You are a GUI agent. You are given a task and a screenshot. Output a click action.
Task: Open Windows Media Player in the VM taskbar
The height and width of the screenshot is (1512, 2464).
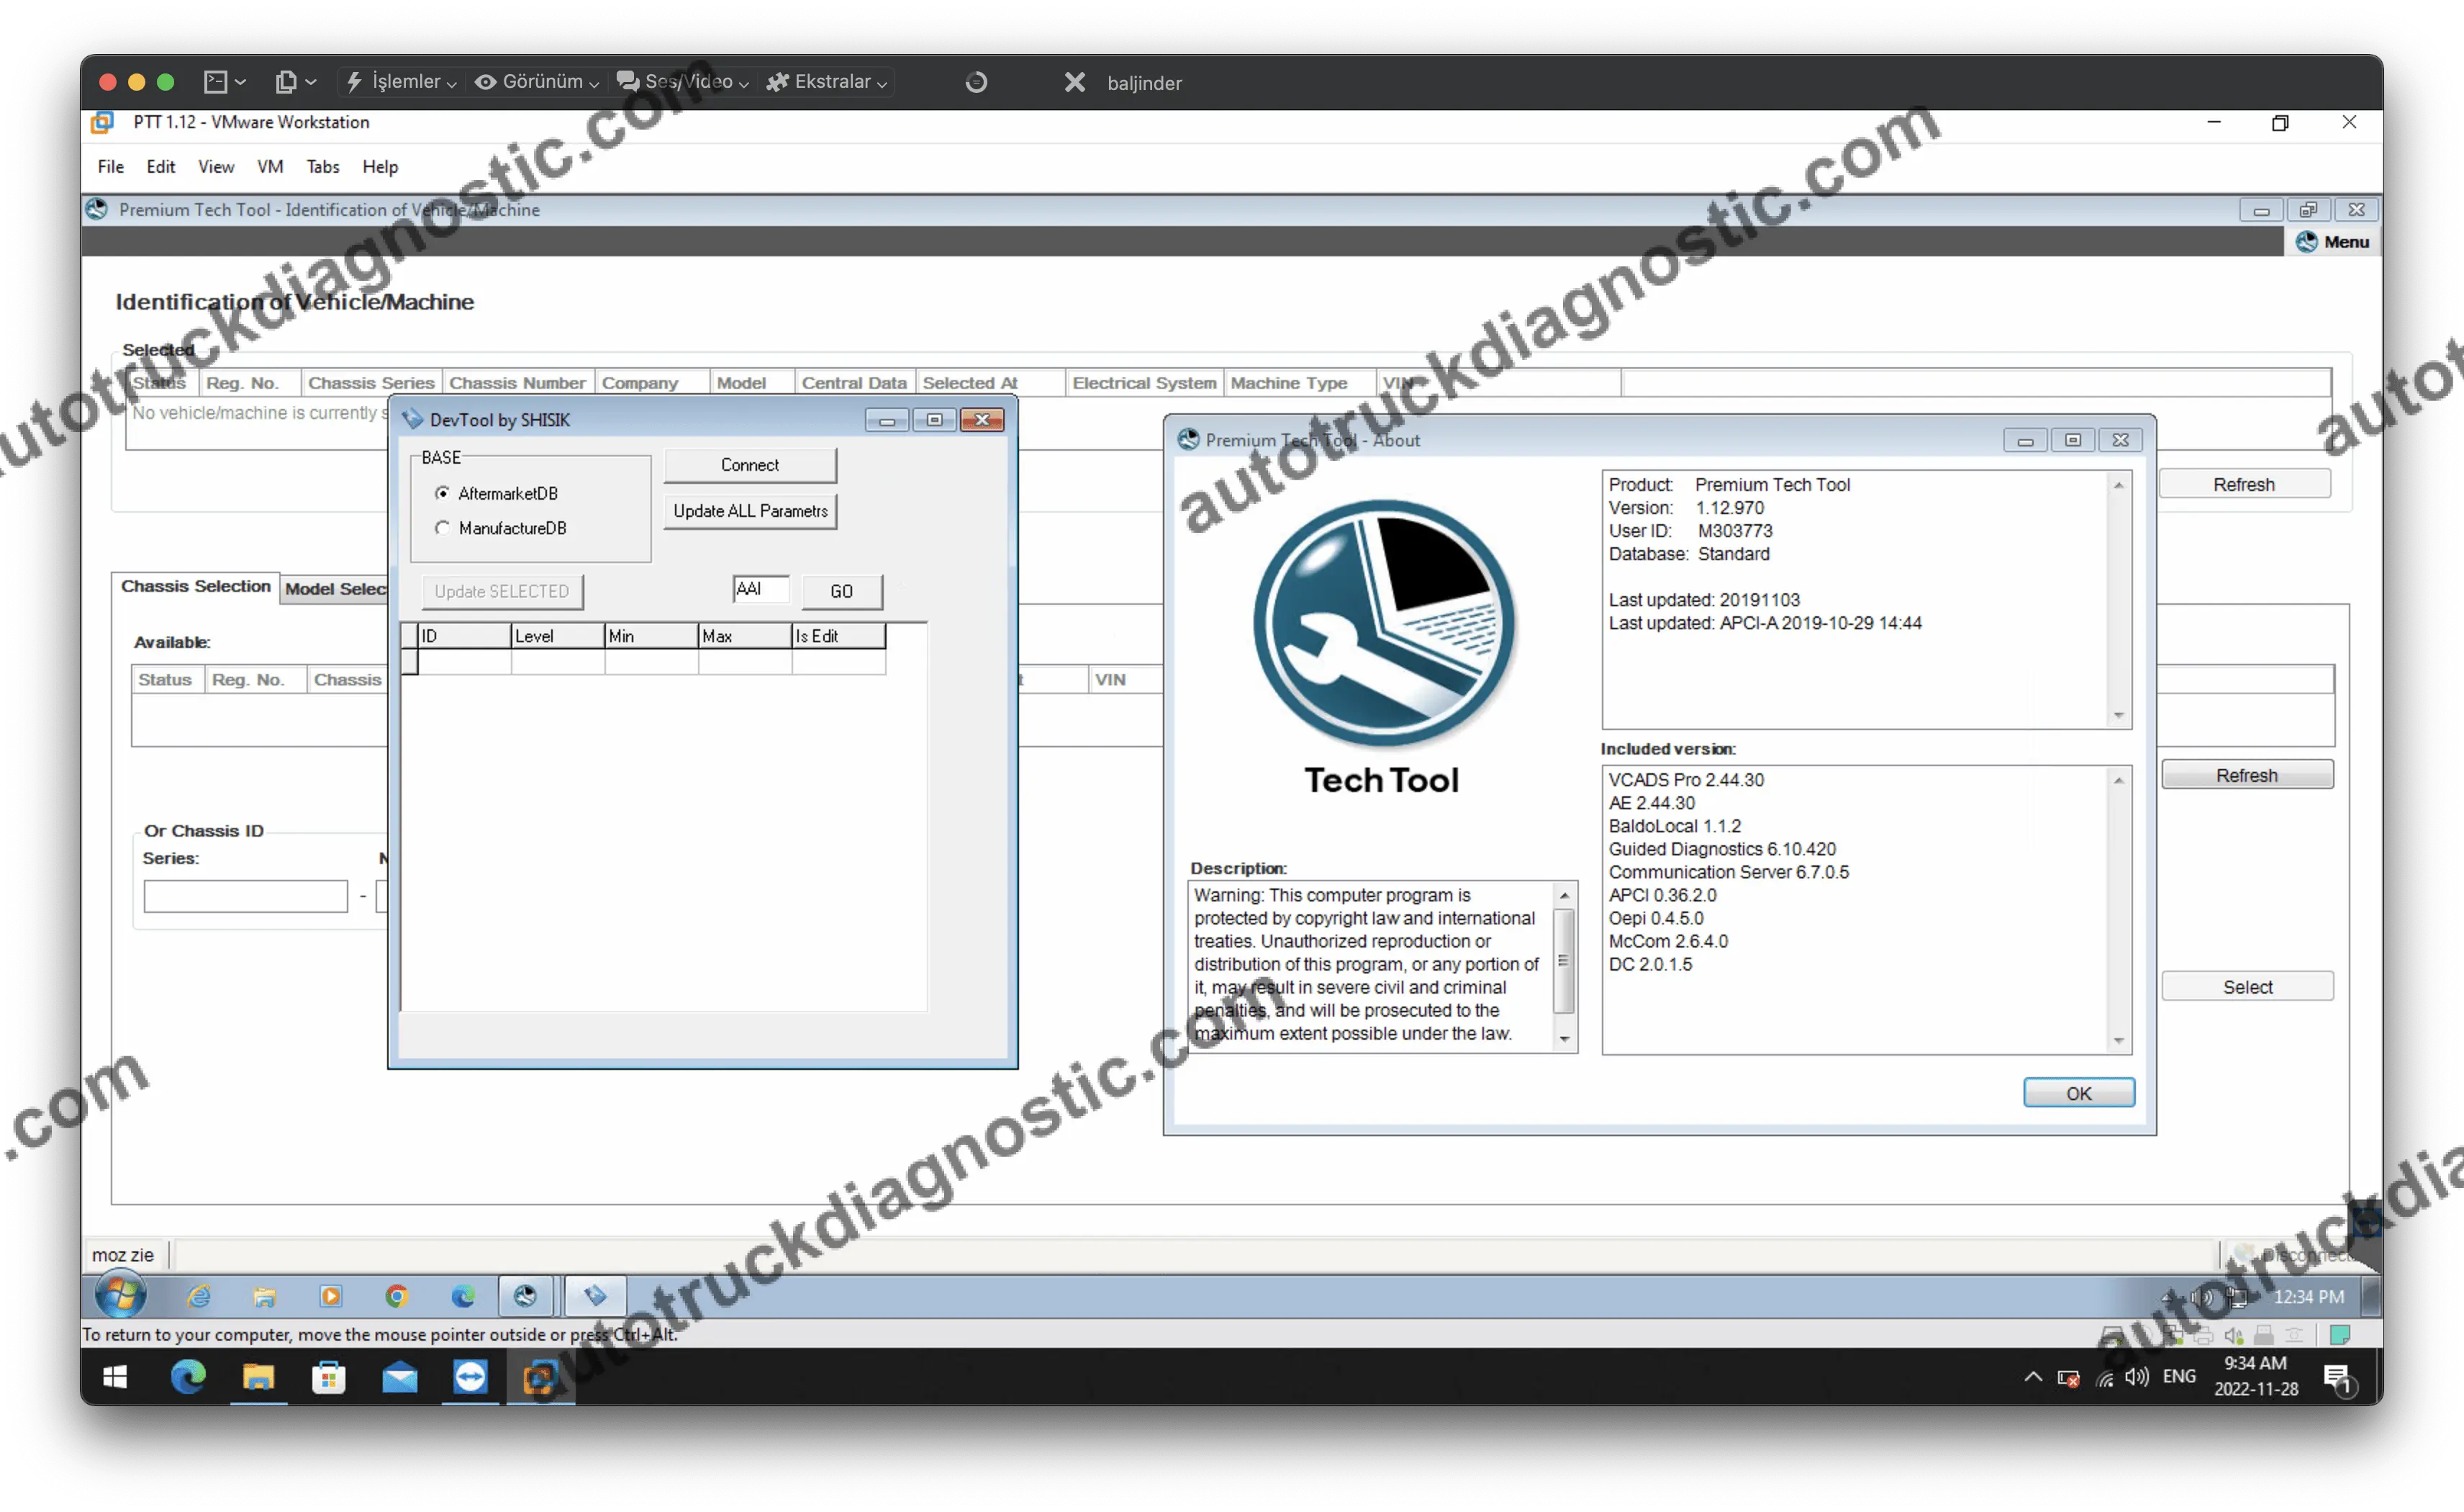(331, 1296)
